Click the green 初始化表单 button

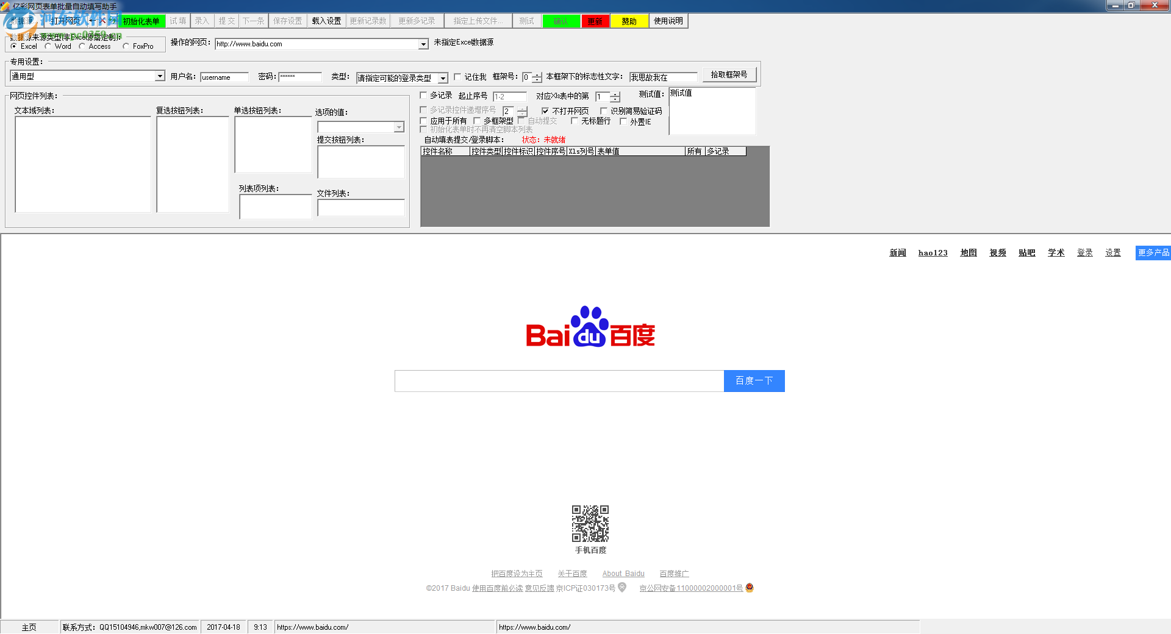coord(141,21)
